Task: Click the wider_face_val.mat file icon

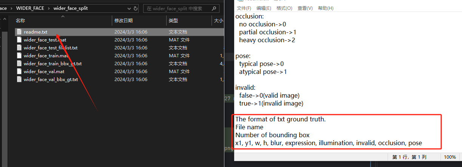Action: 19,72
